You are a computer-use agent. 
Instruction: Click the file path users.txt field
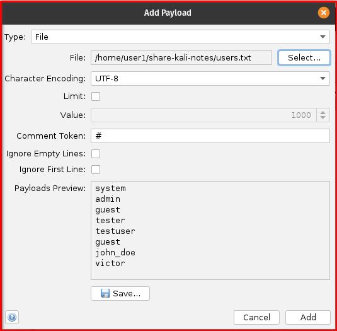coord(181,57)
